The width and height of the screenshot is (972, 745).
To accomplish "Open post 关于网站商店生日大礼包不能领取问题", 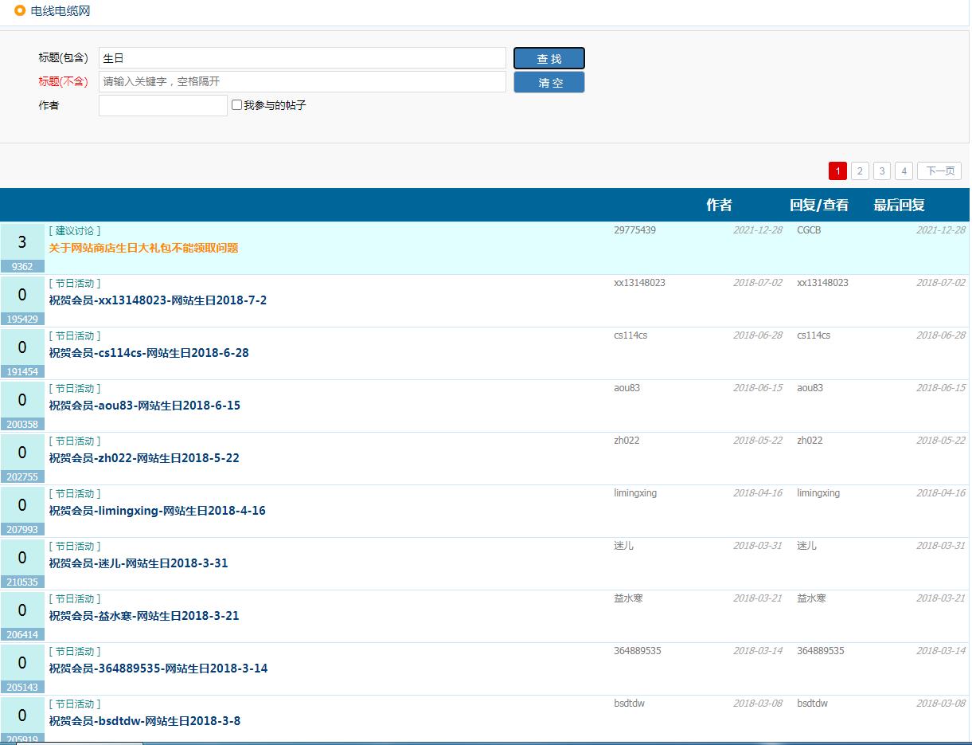I will pyautogui.click(x=143, y=248).
